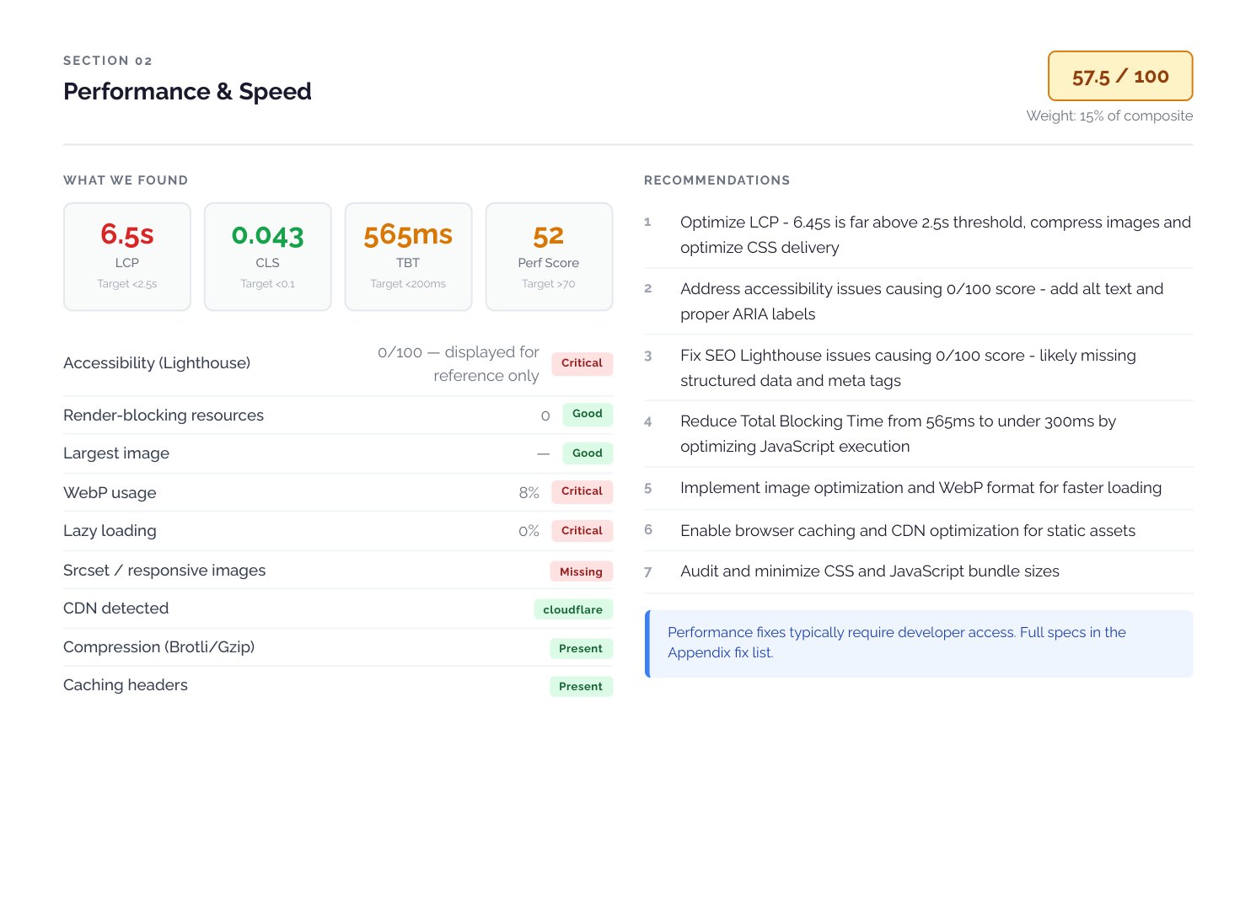
Task: Click the Present badge for Caching headers
Action: (x=581, y=687)
